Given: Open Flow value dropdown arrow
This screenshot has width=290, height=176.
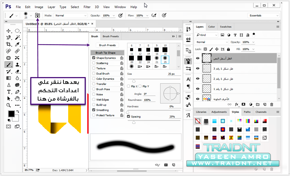Looking at the screenshot, I should click(147, 16).
